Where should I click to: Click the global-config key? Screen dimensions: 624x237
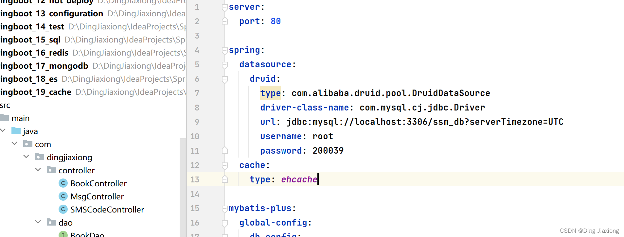[x=273, y=223]
